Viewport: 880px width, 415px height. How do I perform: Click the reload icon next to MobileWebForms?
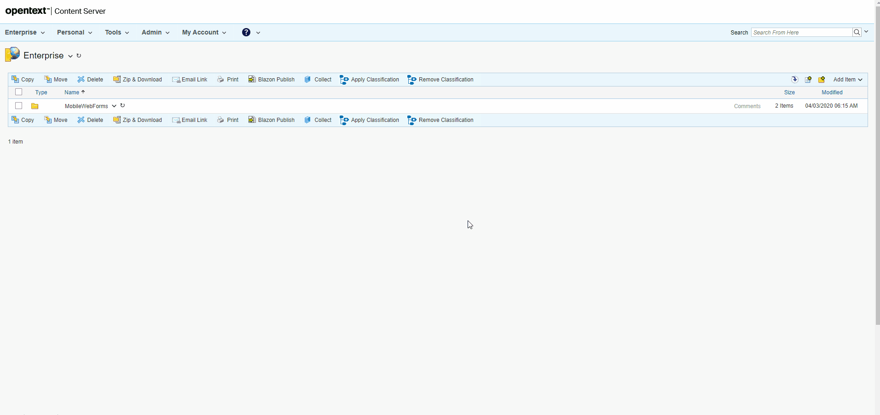122,105
